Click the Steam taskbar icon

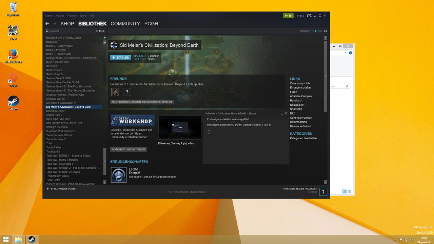tap(32, 239)
